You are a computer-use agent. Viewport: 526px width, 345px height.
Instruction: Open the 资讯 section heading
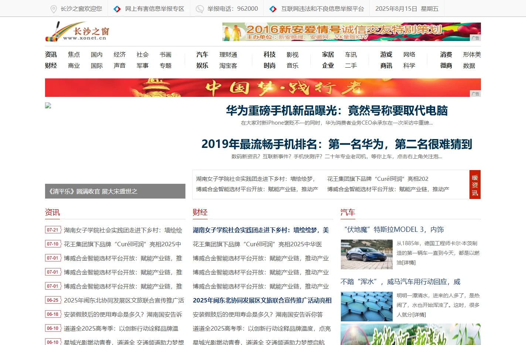(x=52, y=212)
